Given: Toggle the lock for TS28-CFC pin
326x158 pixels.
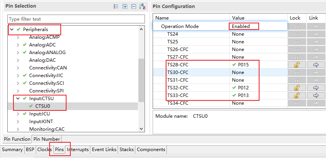Looking at the screenshot, I should click(x=296, y=65).
